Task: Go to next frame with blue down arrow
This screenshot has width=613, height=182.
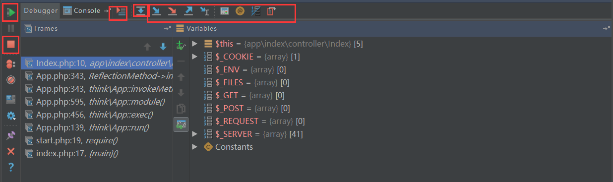Action: point(163,47)
